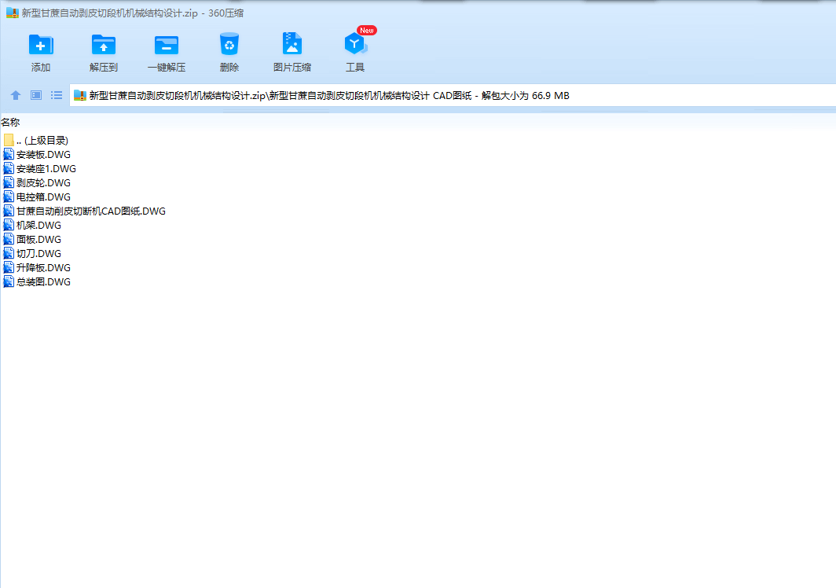Screen dimensions: 836x588
Task: Click the DWG file icon beside 安装板.DWG
Action: tap(9, 154)
